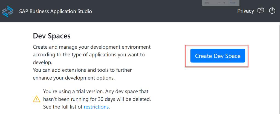Click the 'enhance your development options' line

(74, 78)
